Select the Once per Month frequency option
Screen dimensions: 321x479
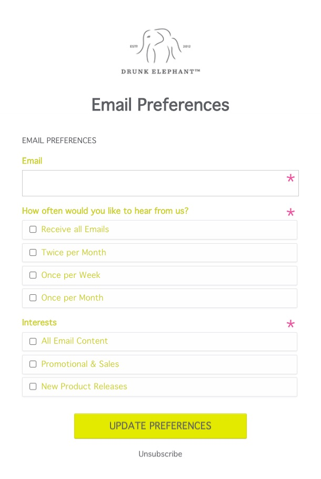[x=33, y=298]
